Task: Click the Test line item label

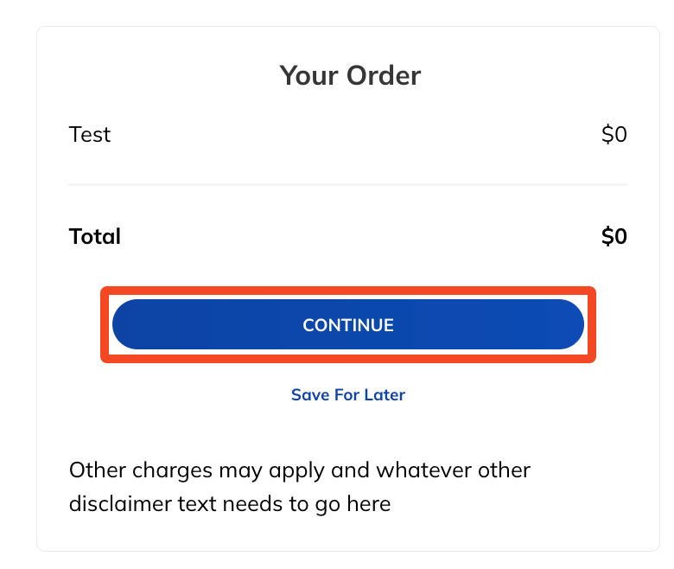Action: pos(89,135)
